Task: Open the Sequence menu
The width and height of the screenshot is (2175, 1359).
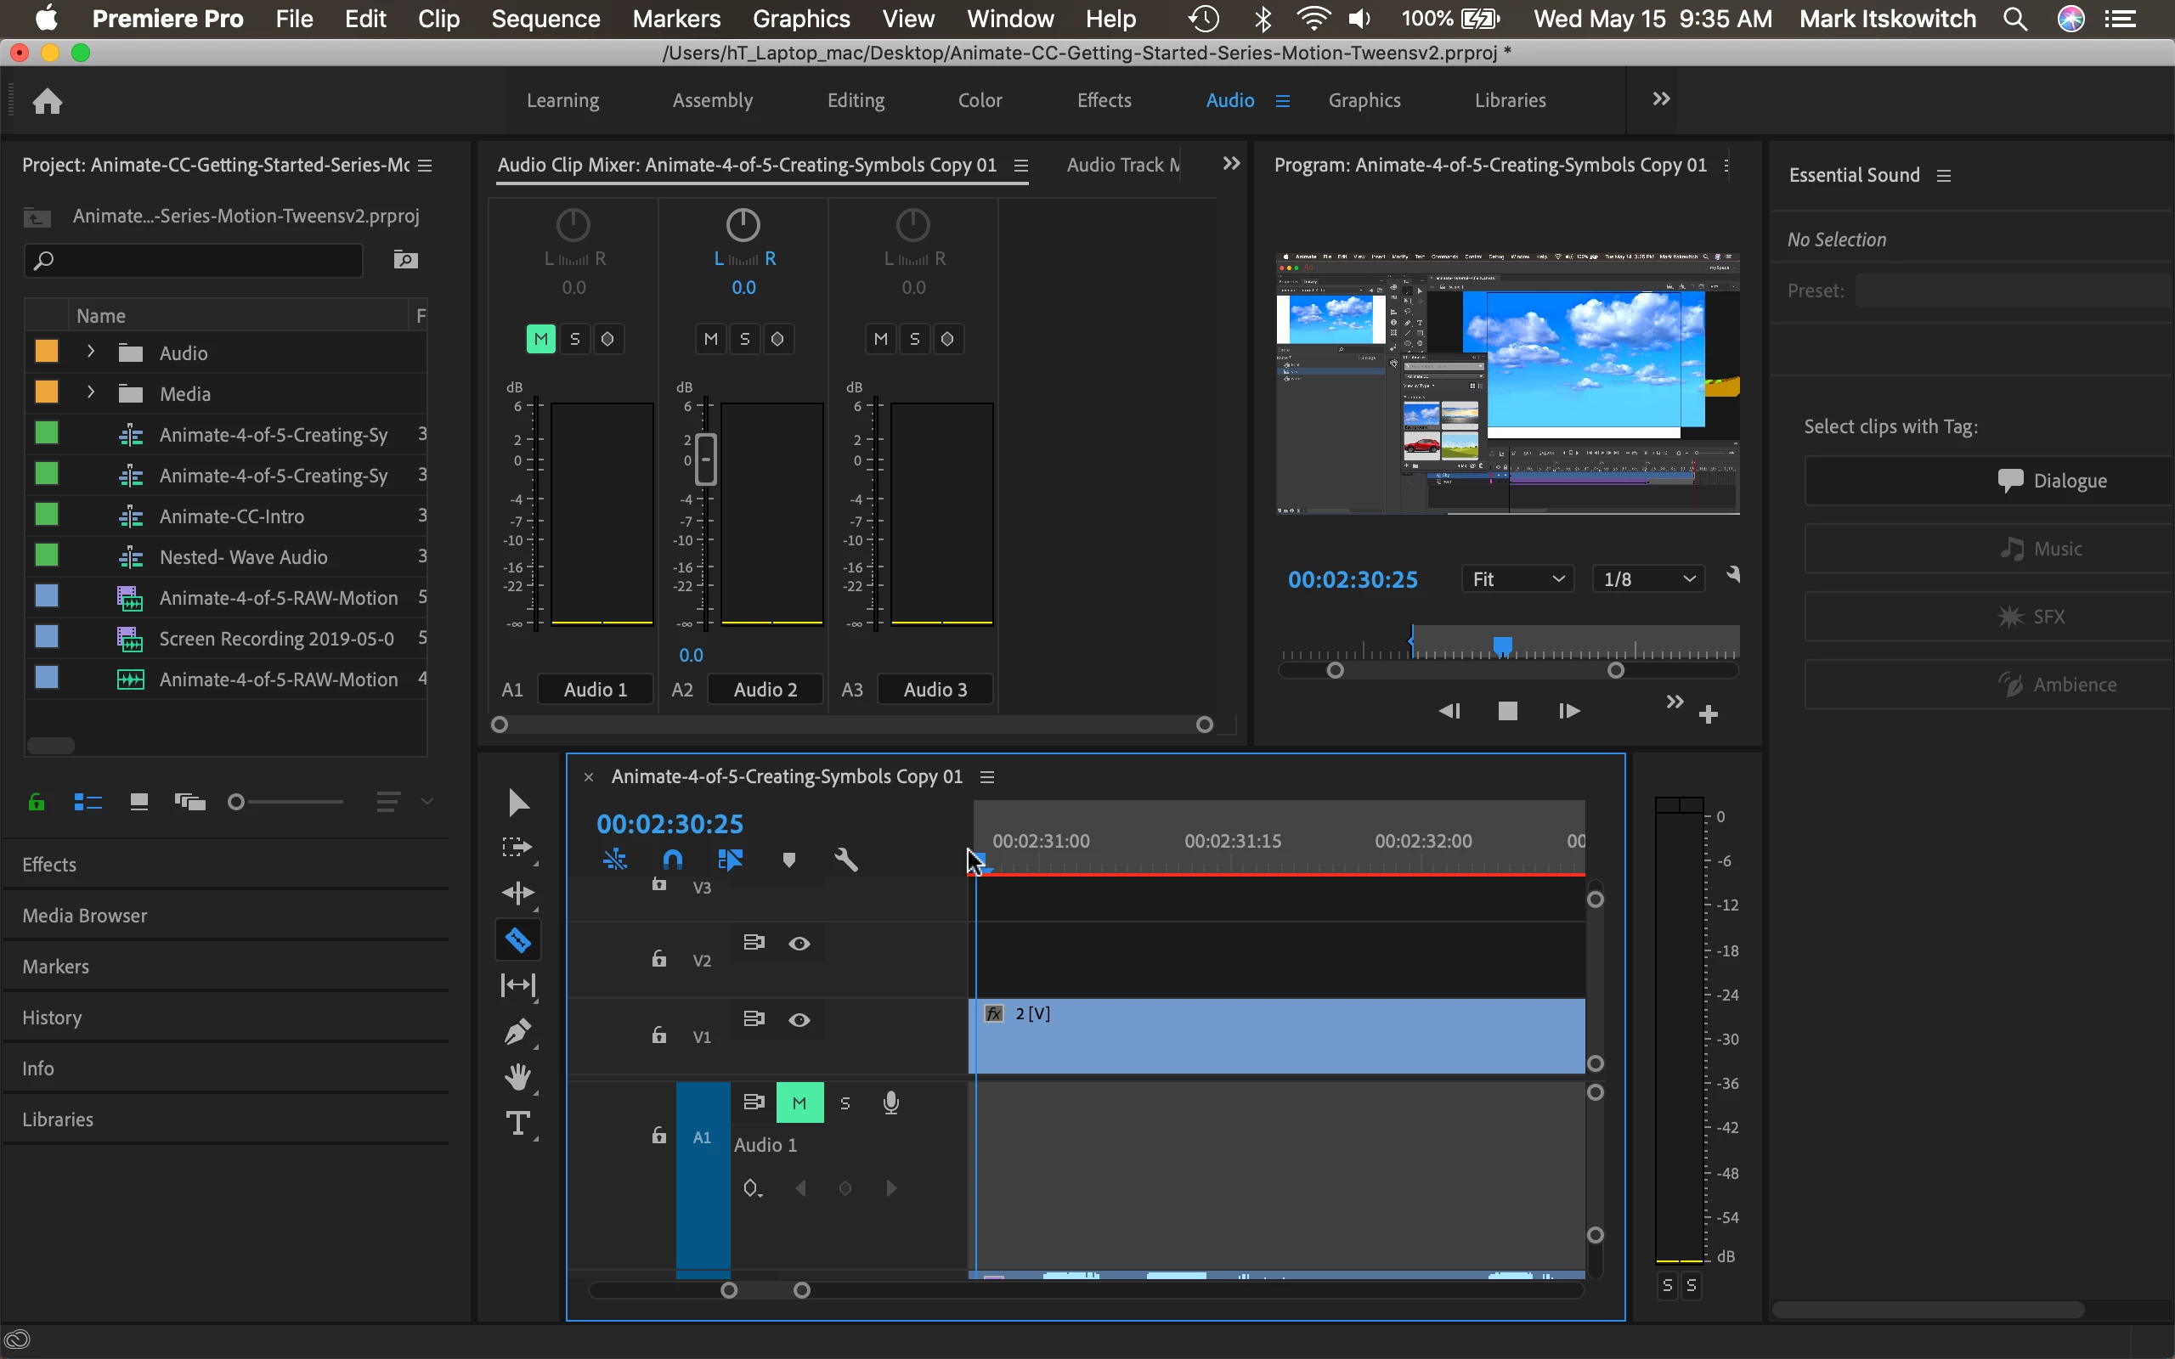Action: point(545,19)
